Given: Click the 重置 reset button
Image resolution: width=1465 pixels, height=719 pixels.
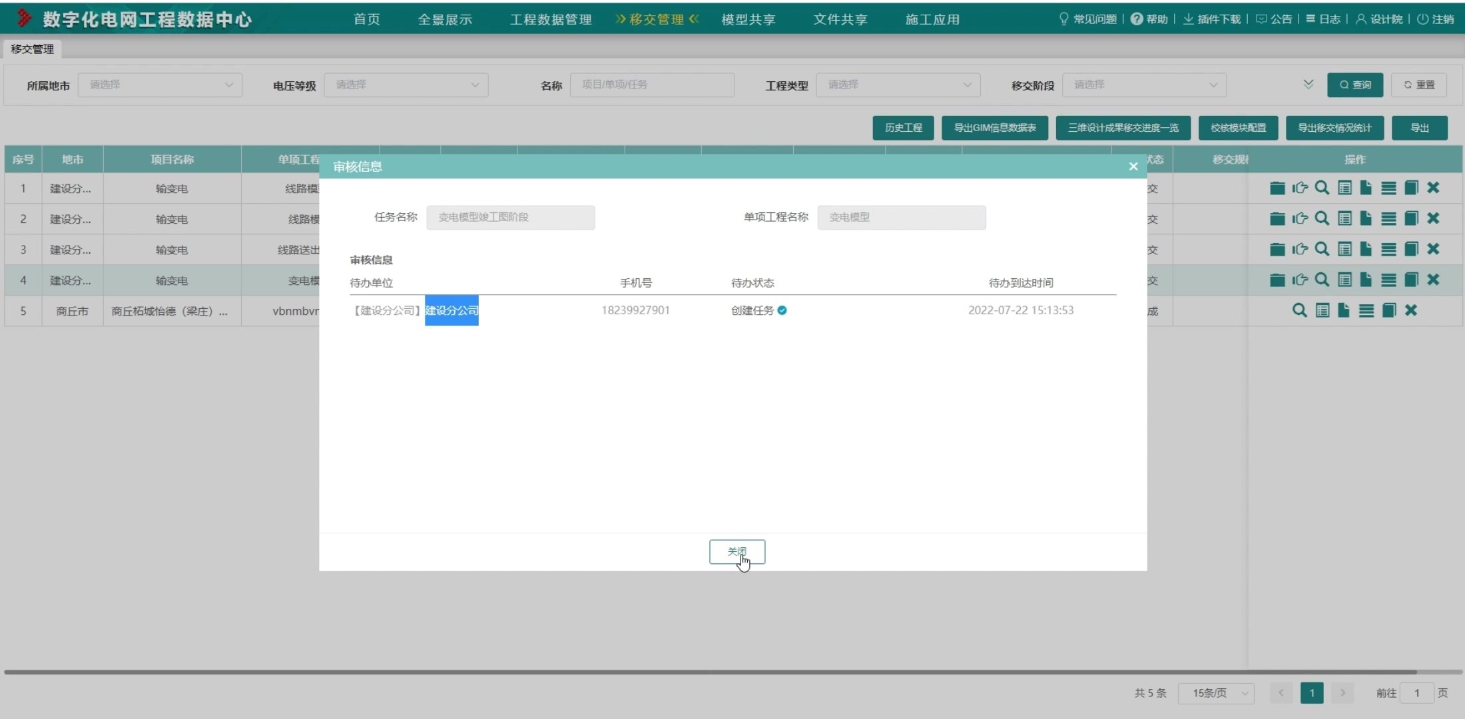Looking at the screenshot, I should [1419, 85].
